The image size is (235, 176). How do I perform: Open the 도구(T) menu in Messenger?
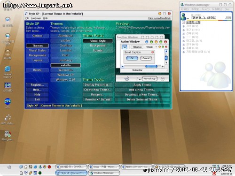click(x=205, y=9)
